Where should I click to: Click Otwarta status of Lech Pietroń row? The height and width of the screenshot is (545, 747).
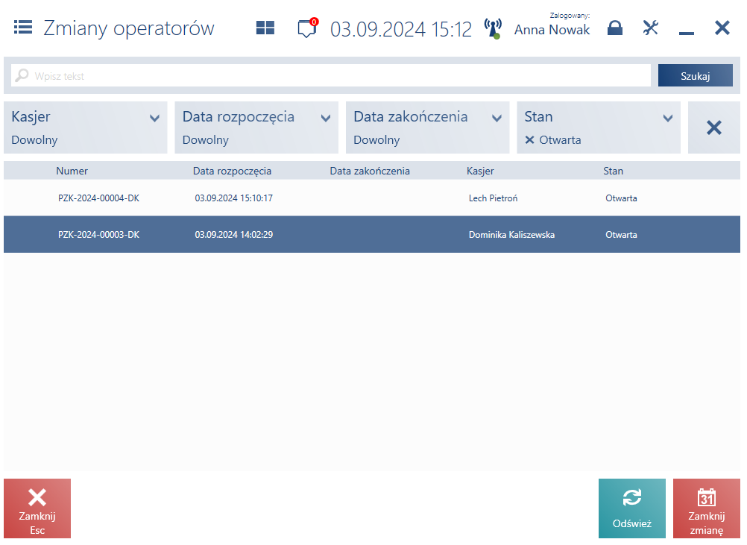point(621,198)
